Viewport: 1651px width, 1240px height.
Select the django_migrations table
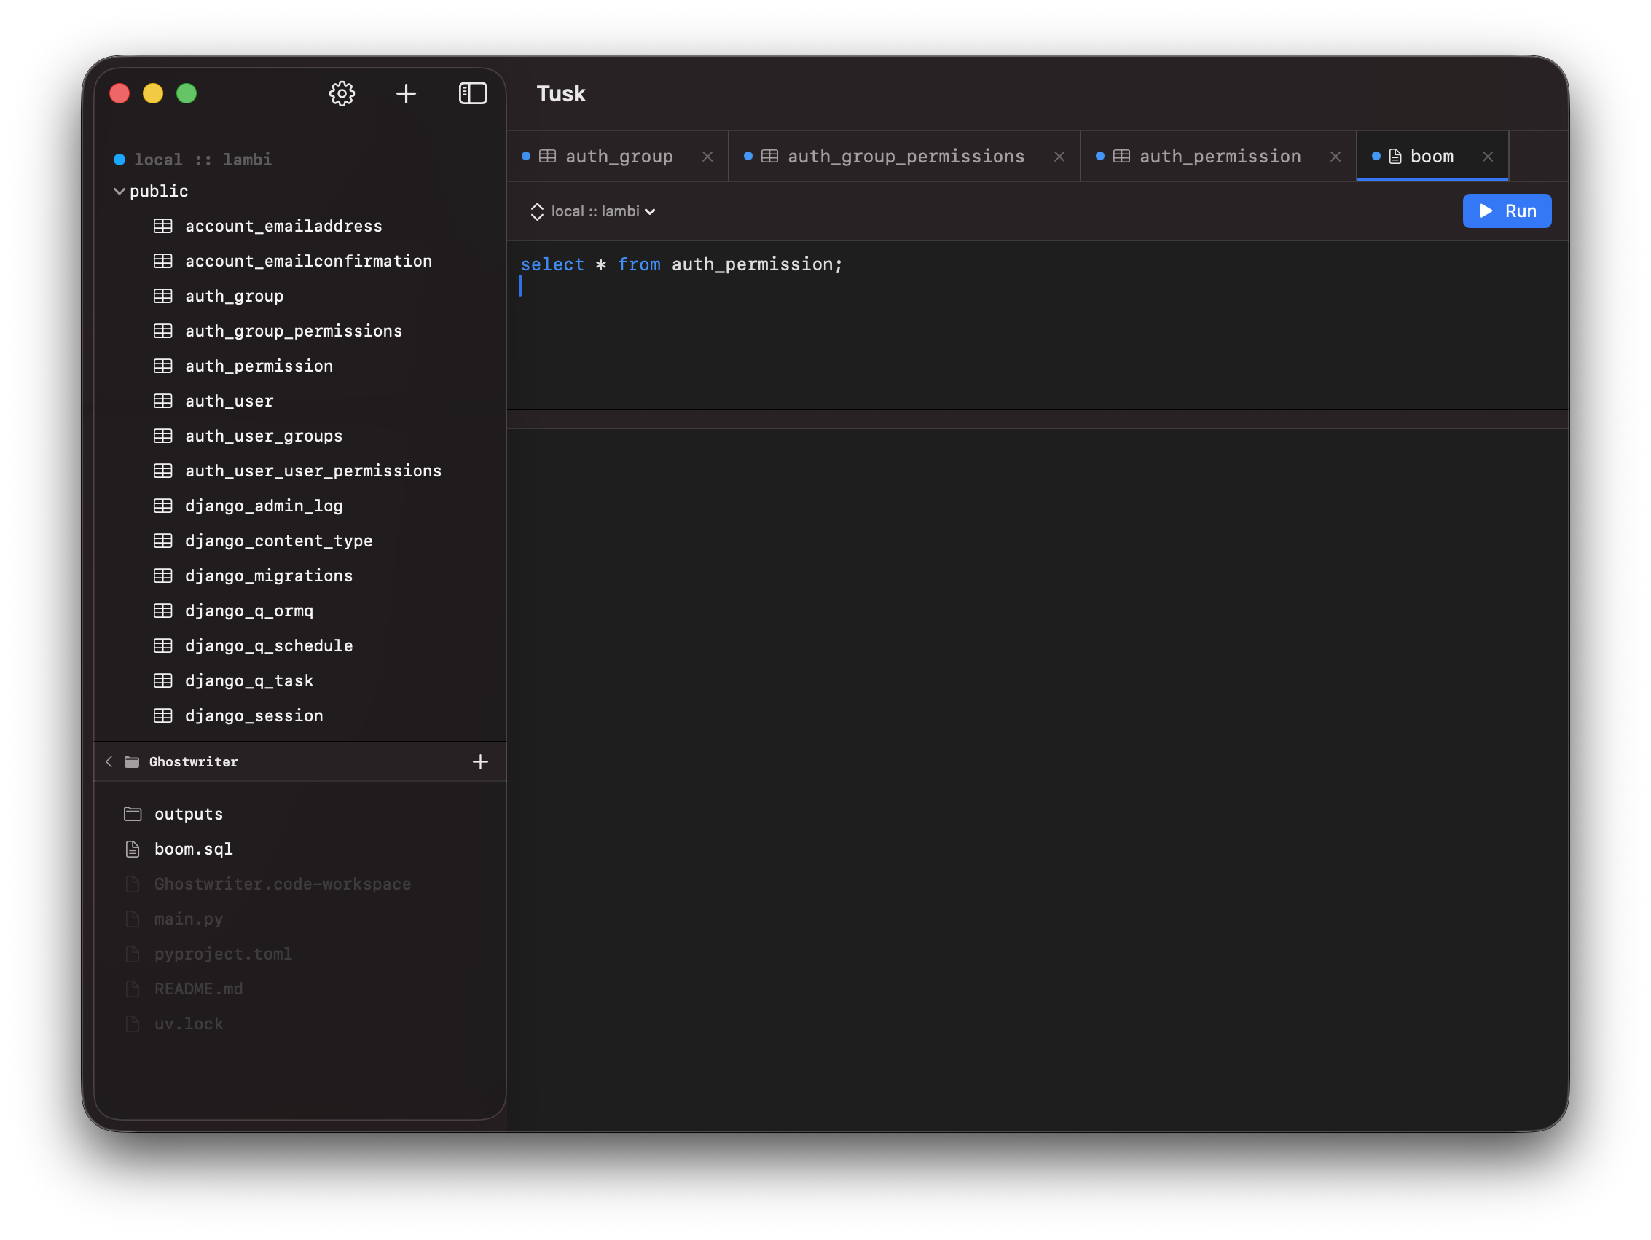[x=269, y=576]
